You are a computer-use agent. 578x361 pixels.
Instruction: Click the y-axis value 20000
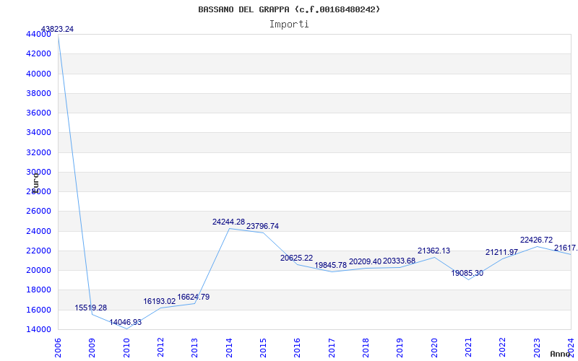click(x=39, y=270)
